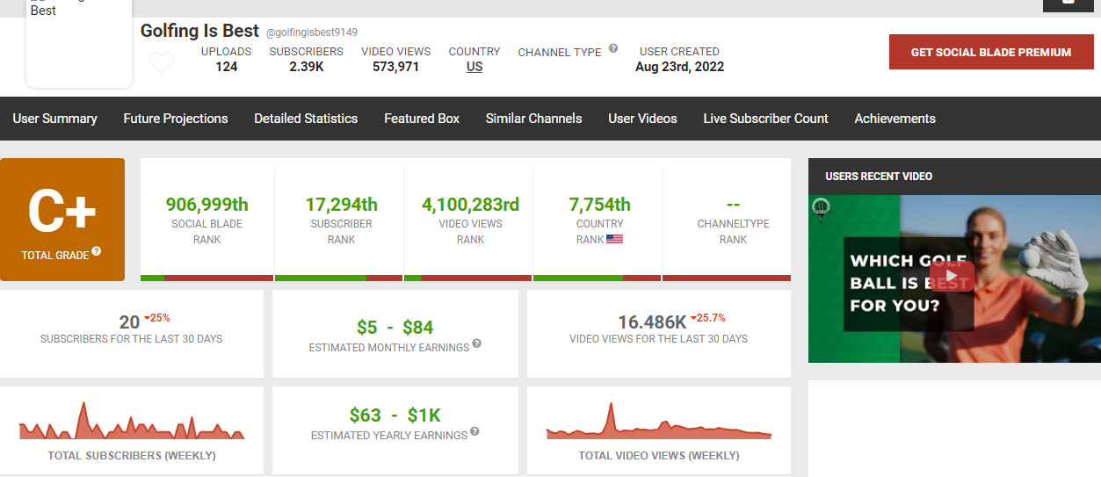Click the Subscriber Rank progress bar
The image size is (1101, 477).
(339, 278)
